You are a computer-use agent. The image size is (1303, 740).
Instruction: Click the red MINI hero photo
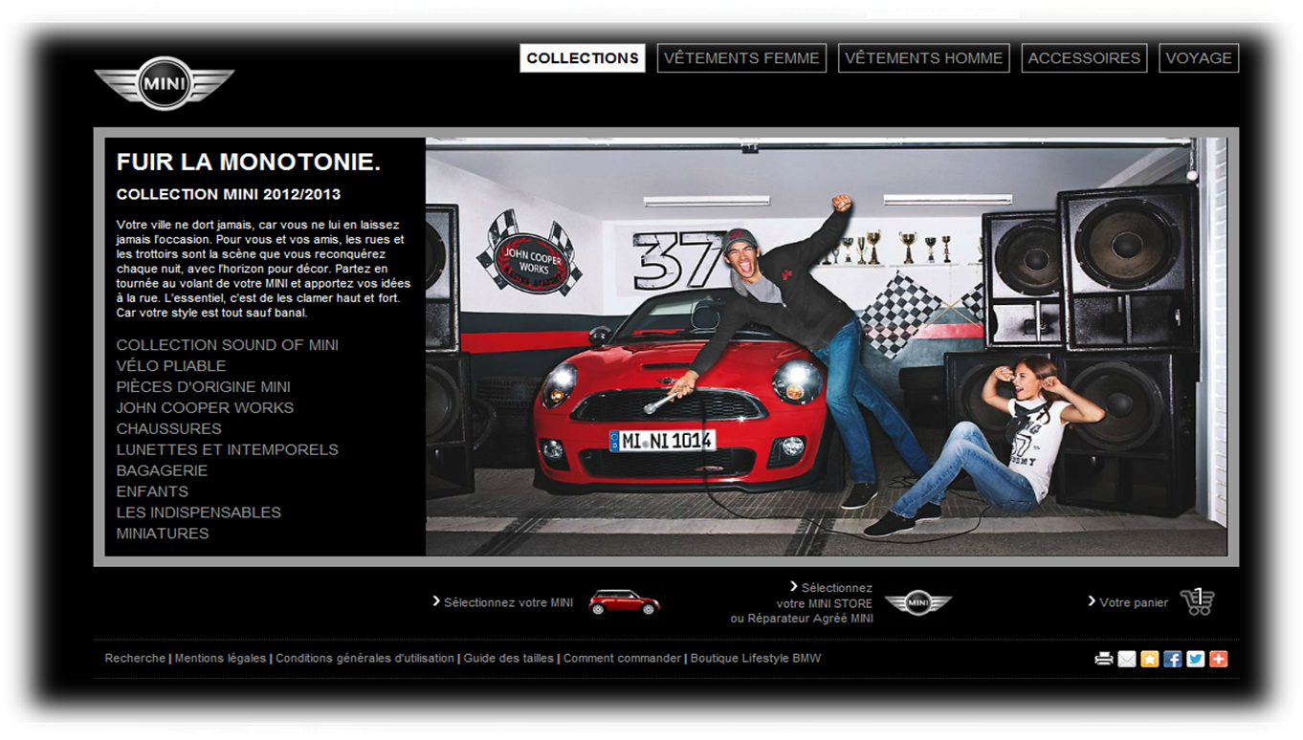click(x=826, y=347)
